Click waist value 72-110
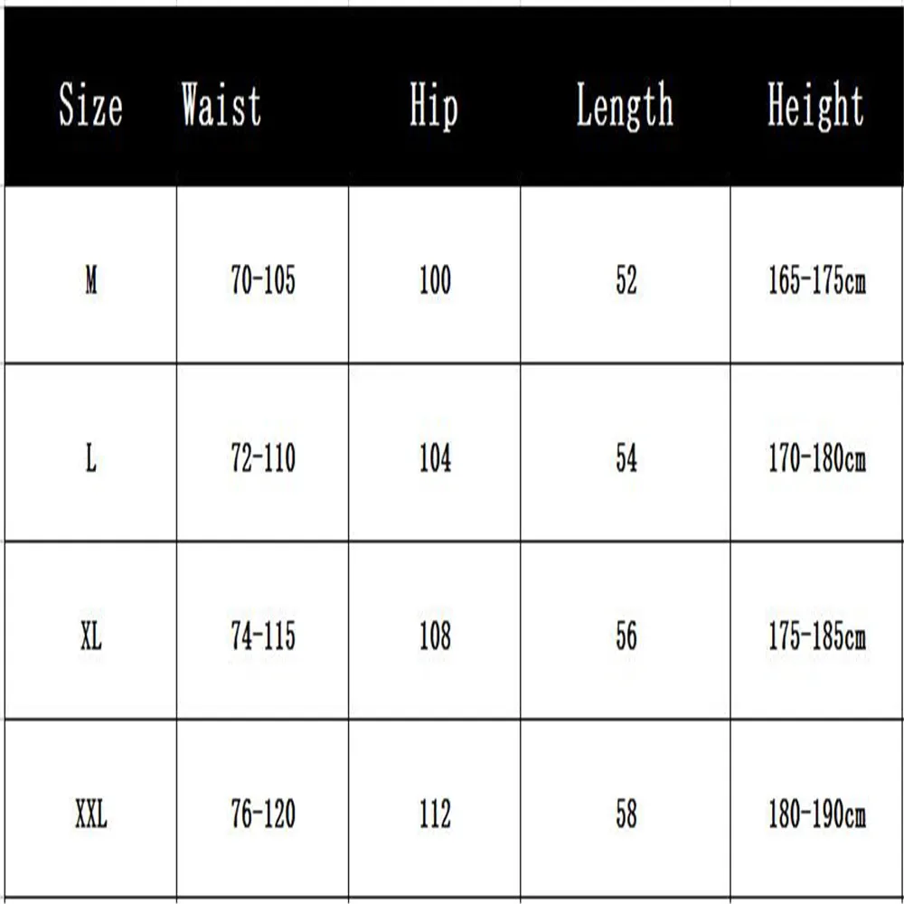This screenshot has width=904, height=904. (263, 459)
